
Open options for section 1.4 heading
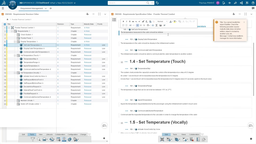click(x=126, y=62)
